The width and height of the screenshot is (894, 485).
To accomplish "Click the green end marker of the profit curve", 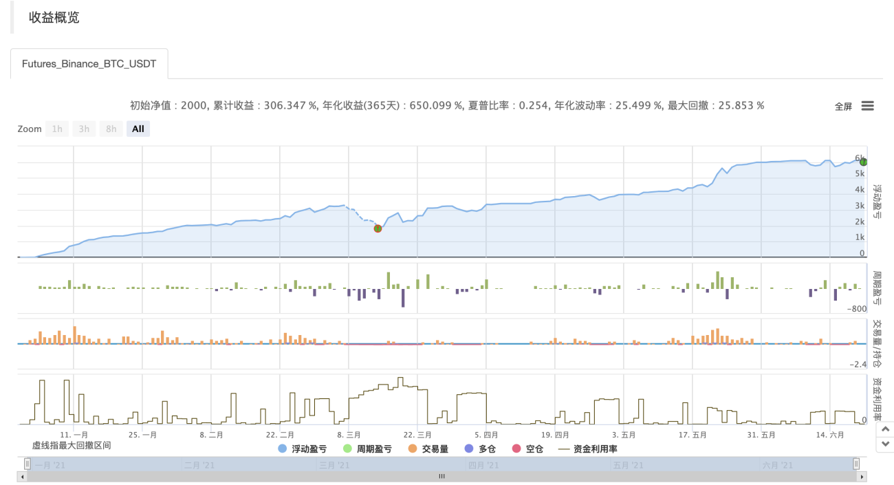I will pos(864,162).
